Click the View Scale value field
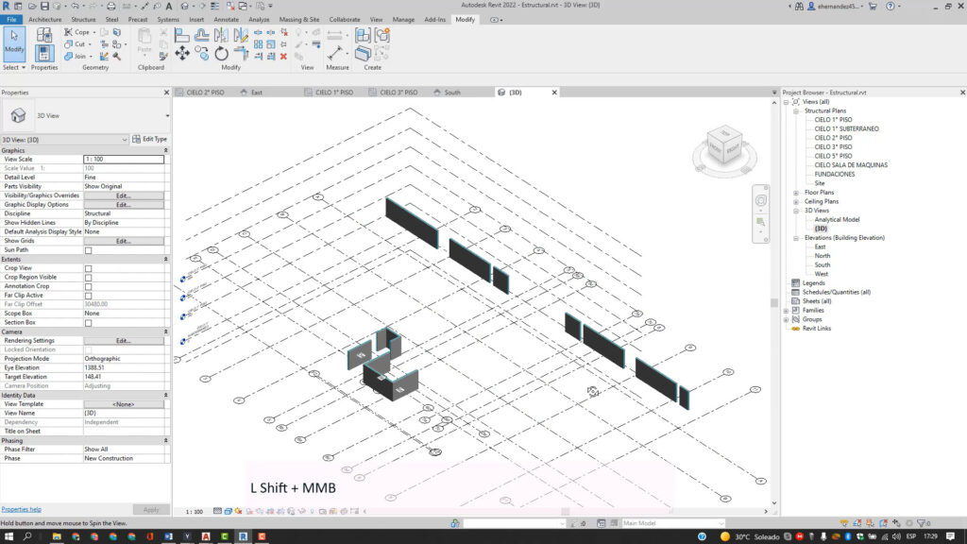 pos(123,159)
